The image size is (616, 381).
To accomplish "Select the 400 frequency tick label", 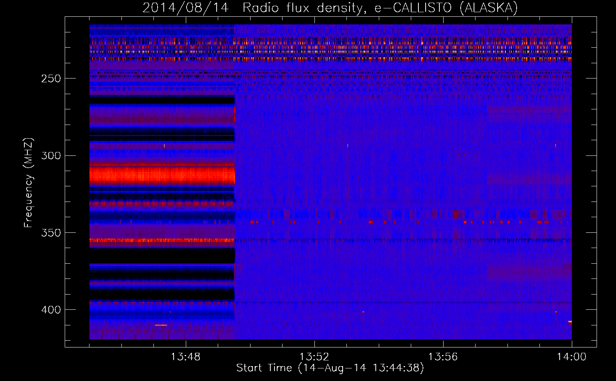I will click(x=51, y=310).
